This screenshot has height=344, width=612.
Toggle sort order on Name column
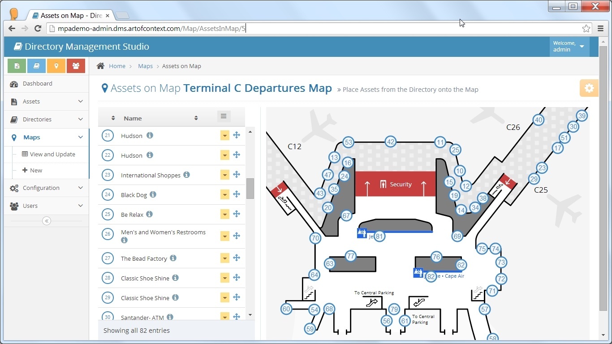tap(196, 118)
